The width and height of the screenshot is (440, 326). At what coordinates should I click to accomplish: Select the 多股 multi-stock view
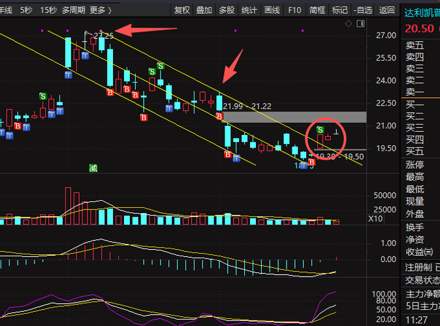pos(227,10)
